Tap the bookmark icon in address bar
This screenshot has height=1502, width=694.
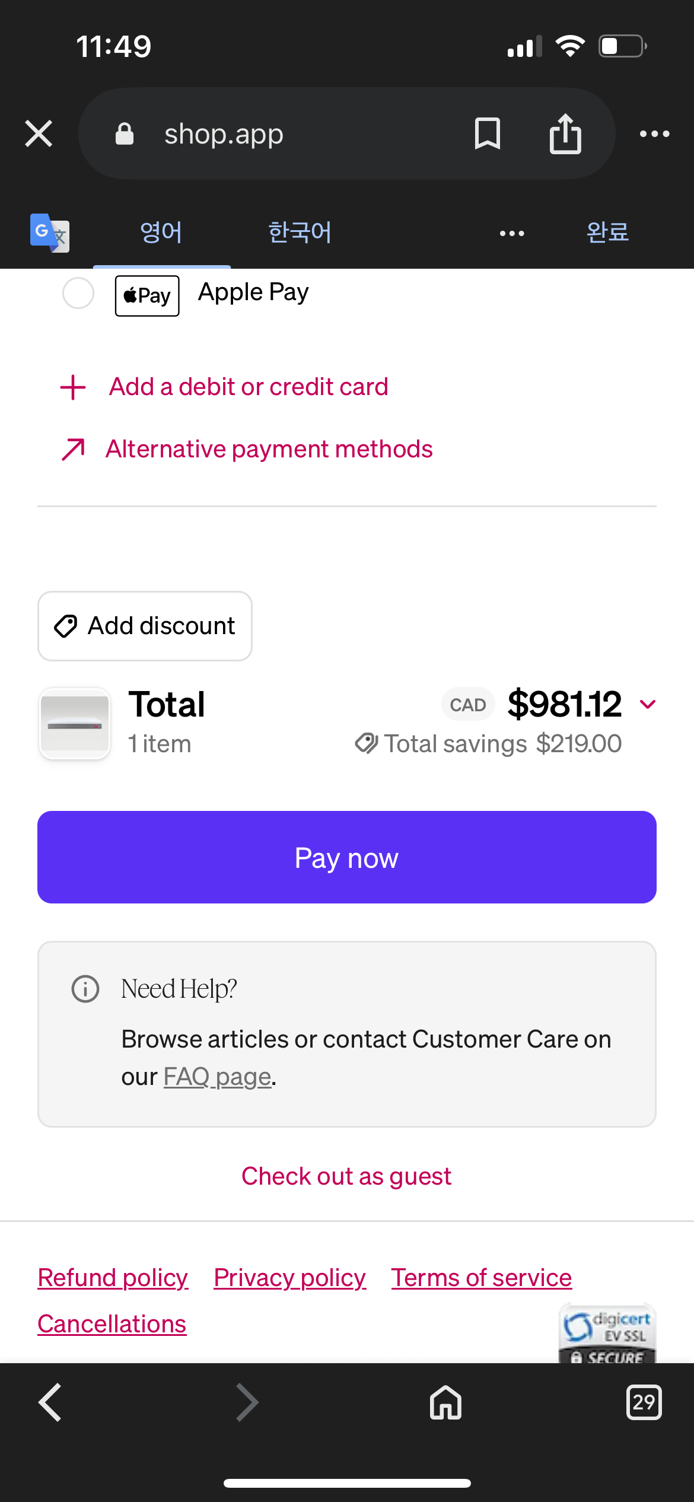tap(488, 133)
